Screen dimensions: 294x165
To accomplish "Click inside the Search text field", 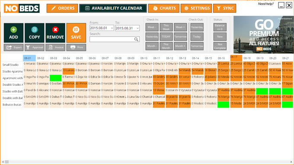I will (112, 39).
